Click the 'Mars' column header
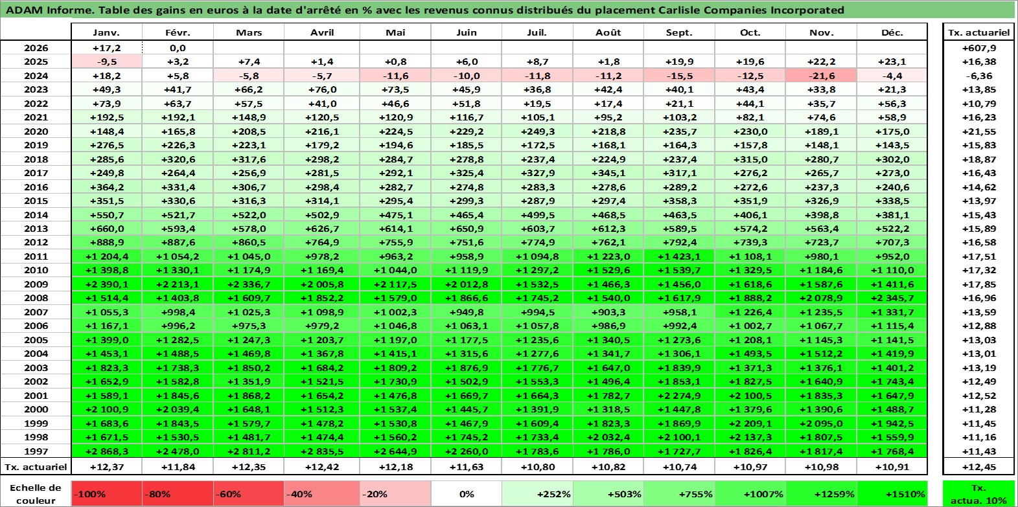1018x507 pixels. [249, 32]
